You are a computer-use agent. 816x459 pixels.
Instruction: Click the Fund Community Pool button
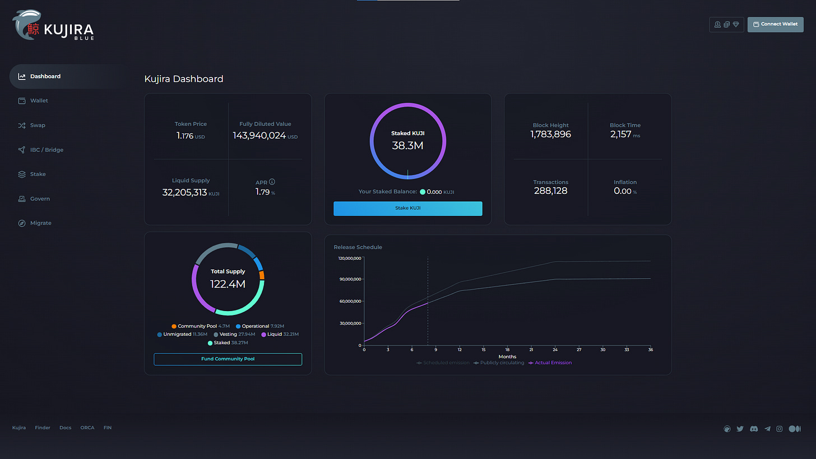[228, 359]
